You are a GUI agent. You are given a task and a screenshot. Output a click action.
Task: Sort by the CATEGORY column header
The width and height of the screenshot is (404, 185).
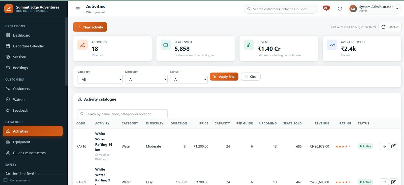(130, 123)
